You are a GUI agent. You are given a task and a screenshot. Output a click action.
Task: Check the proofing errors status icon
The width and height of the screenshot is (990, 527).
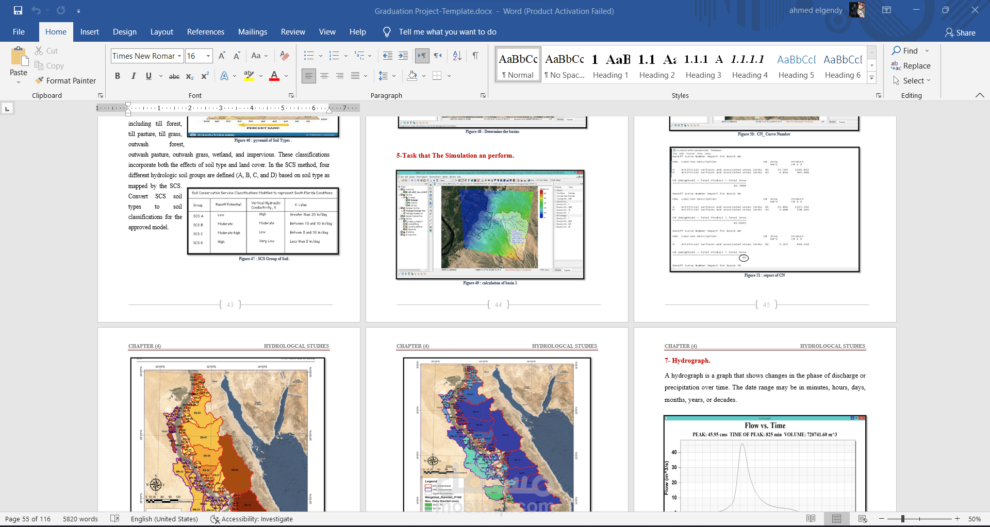[x=115, y=519]
